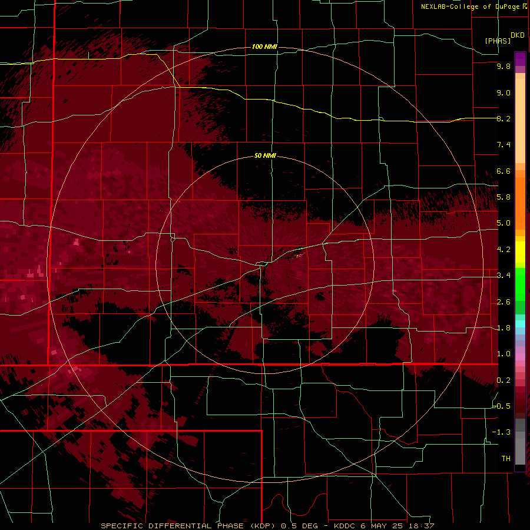530x530 pixels.
Task: Click the 1.0 value on the color scale
Action: 503,354
